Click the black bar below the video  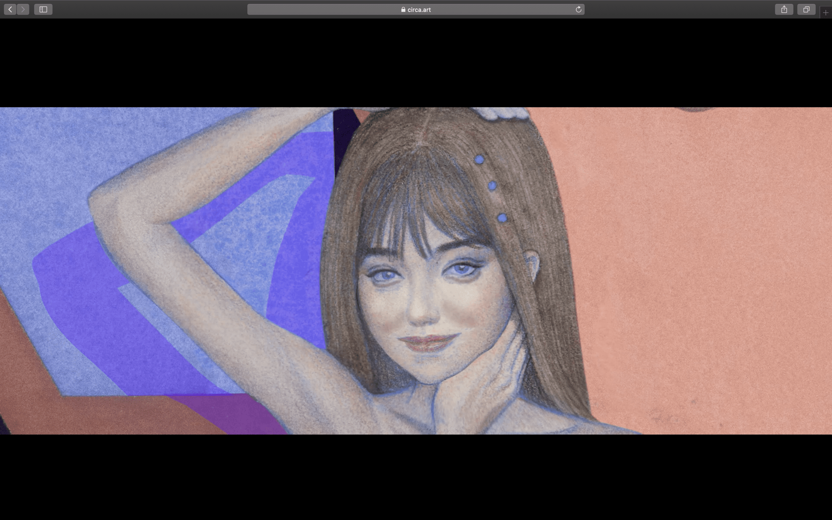coord(416,478)
